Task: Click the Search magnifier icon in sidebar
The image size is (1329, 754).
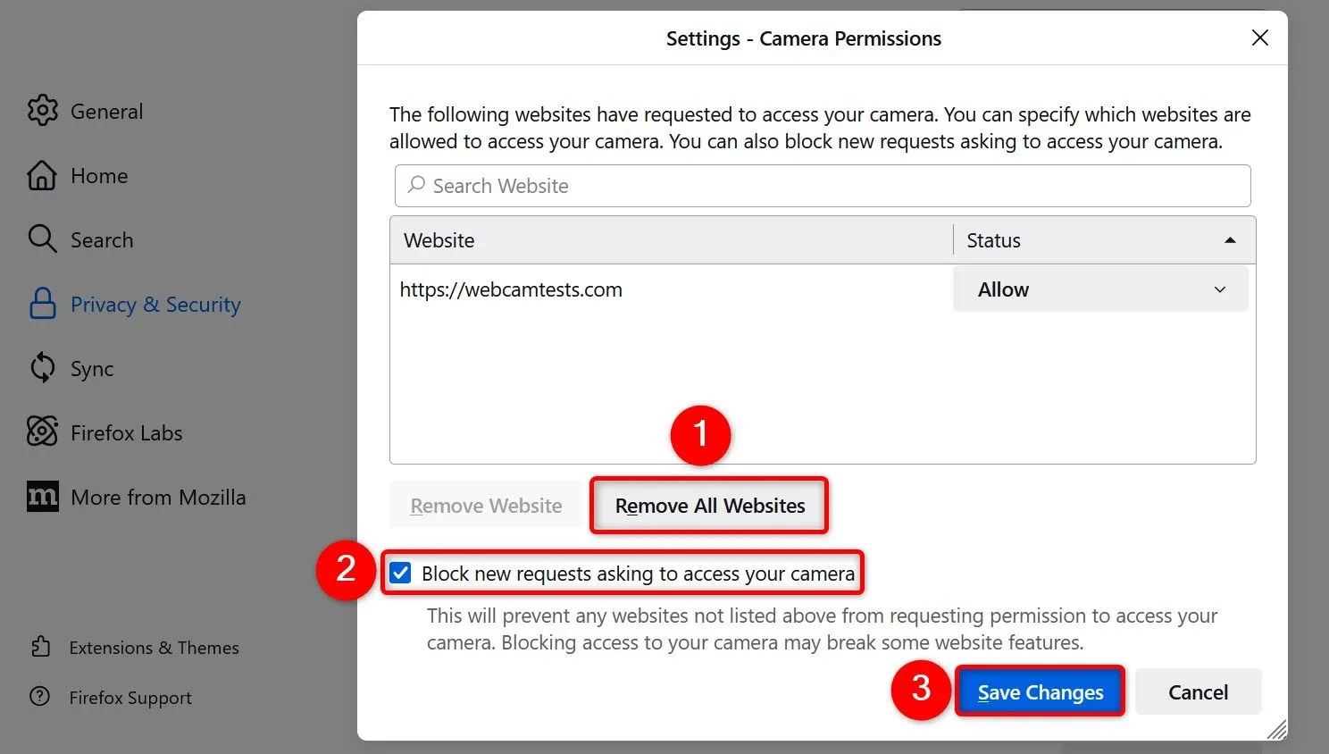Action: tap(42, 239)
